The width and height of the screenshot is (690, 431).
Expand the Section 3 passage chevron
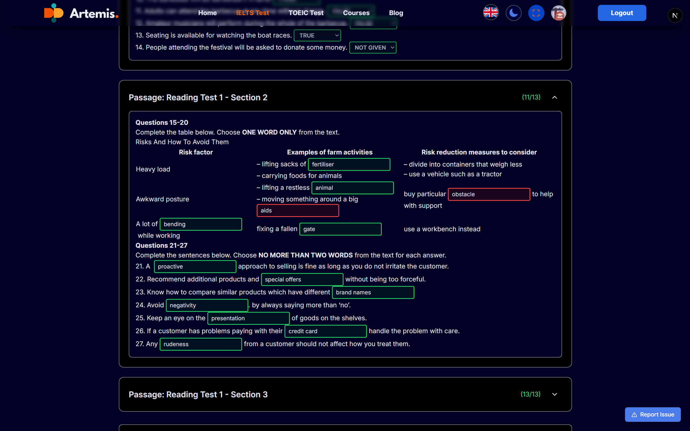555,394
